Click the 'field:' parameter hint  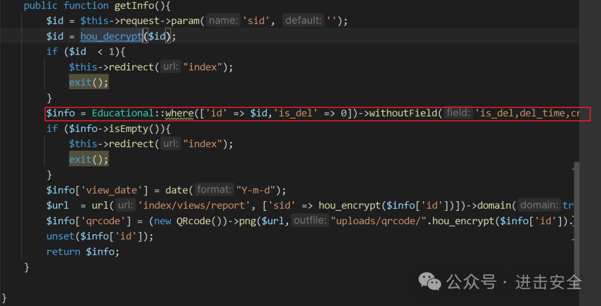click(x=459, y=113)
